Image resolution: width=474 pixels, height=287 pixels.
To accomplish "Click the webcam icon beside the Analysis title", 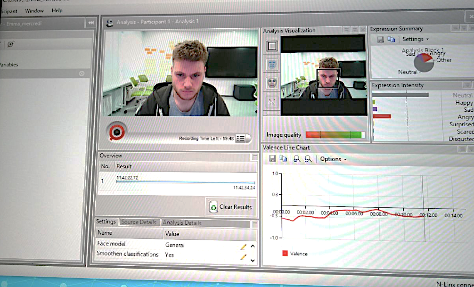I will click(x=110, y=23).
